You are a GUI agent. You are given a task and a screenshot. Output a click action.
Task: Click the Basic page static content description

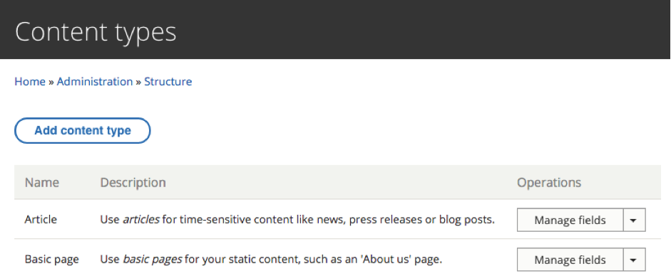tap(271, 260)
